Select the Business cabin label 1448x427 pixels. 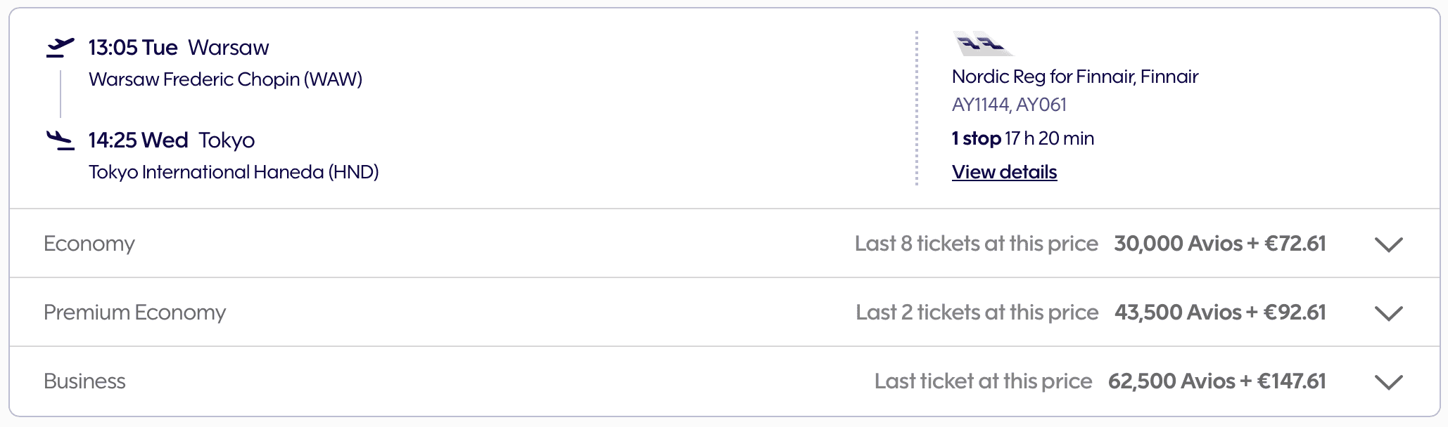(84, 381)
